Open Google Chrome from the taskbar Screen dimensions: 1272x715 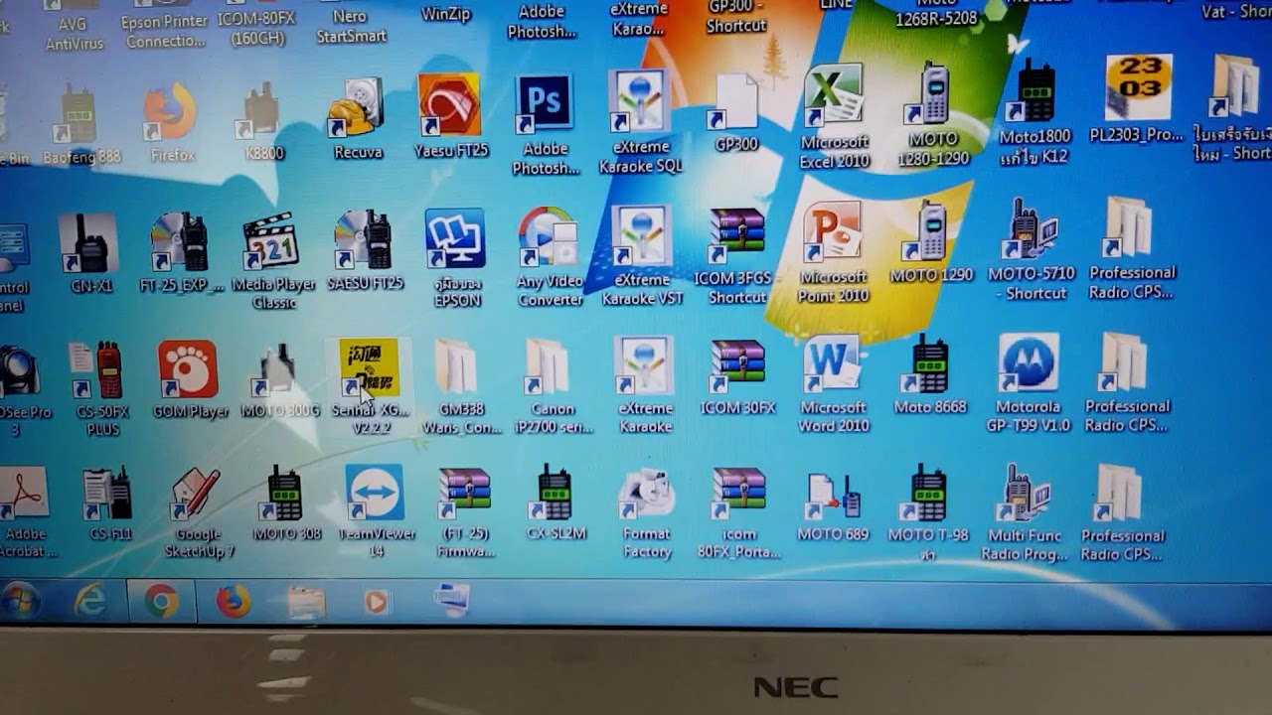click(161, 601)
